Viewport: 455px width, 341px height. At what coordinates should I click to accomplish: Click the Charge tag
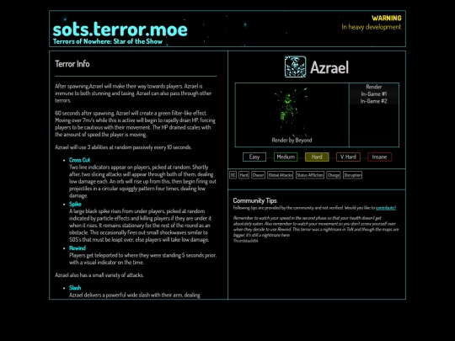(334, 175)
